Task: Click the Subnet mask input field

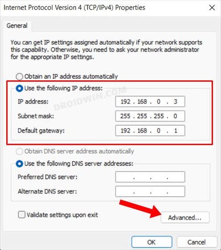Action: click(150, 116)
